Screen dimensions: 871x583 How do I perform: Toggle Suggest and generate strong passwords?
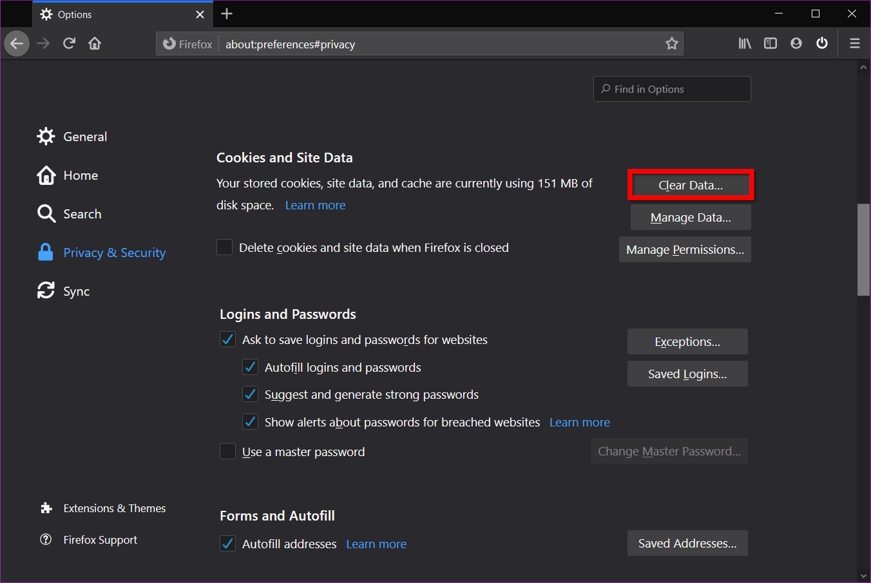251,394
